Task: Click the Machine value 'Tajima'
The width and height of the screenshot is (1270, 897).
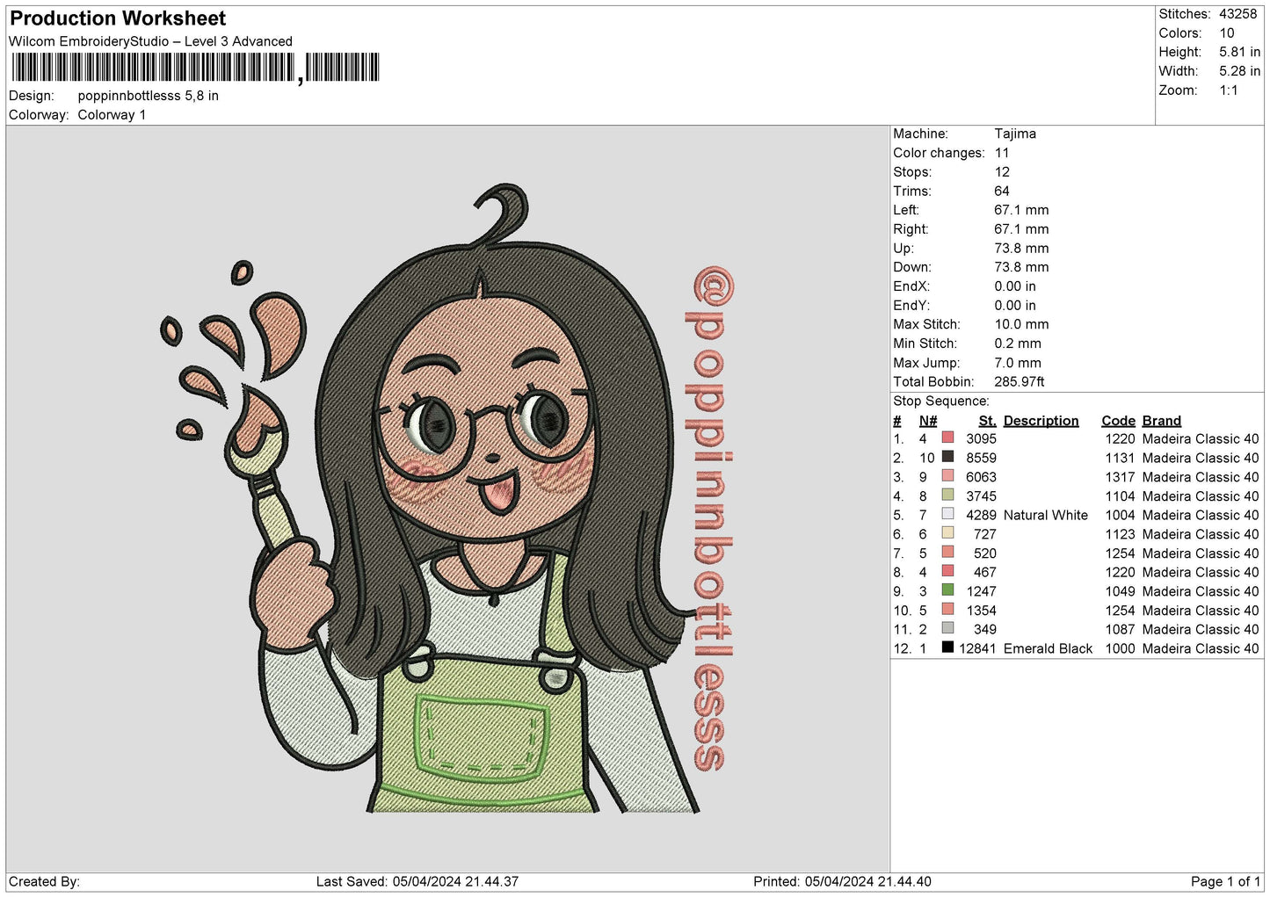Action: click(x=1015, y=134)
